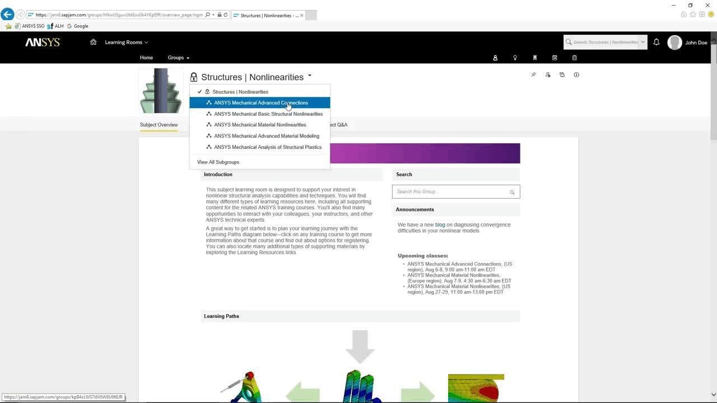The height and width of the screenshot is (403, 717).
Task: Click the pin icon for this group
Action: click(533, 74)
